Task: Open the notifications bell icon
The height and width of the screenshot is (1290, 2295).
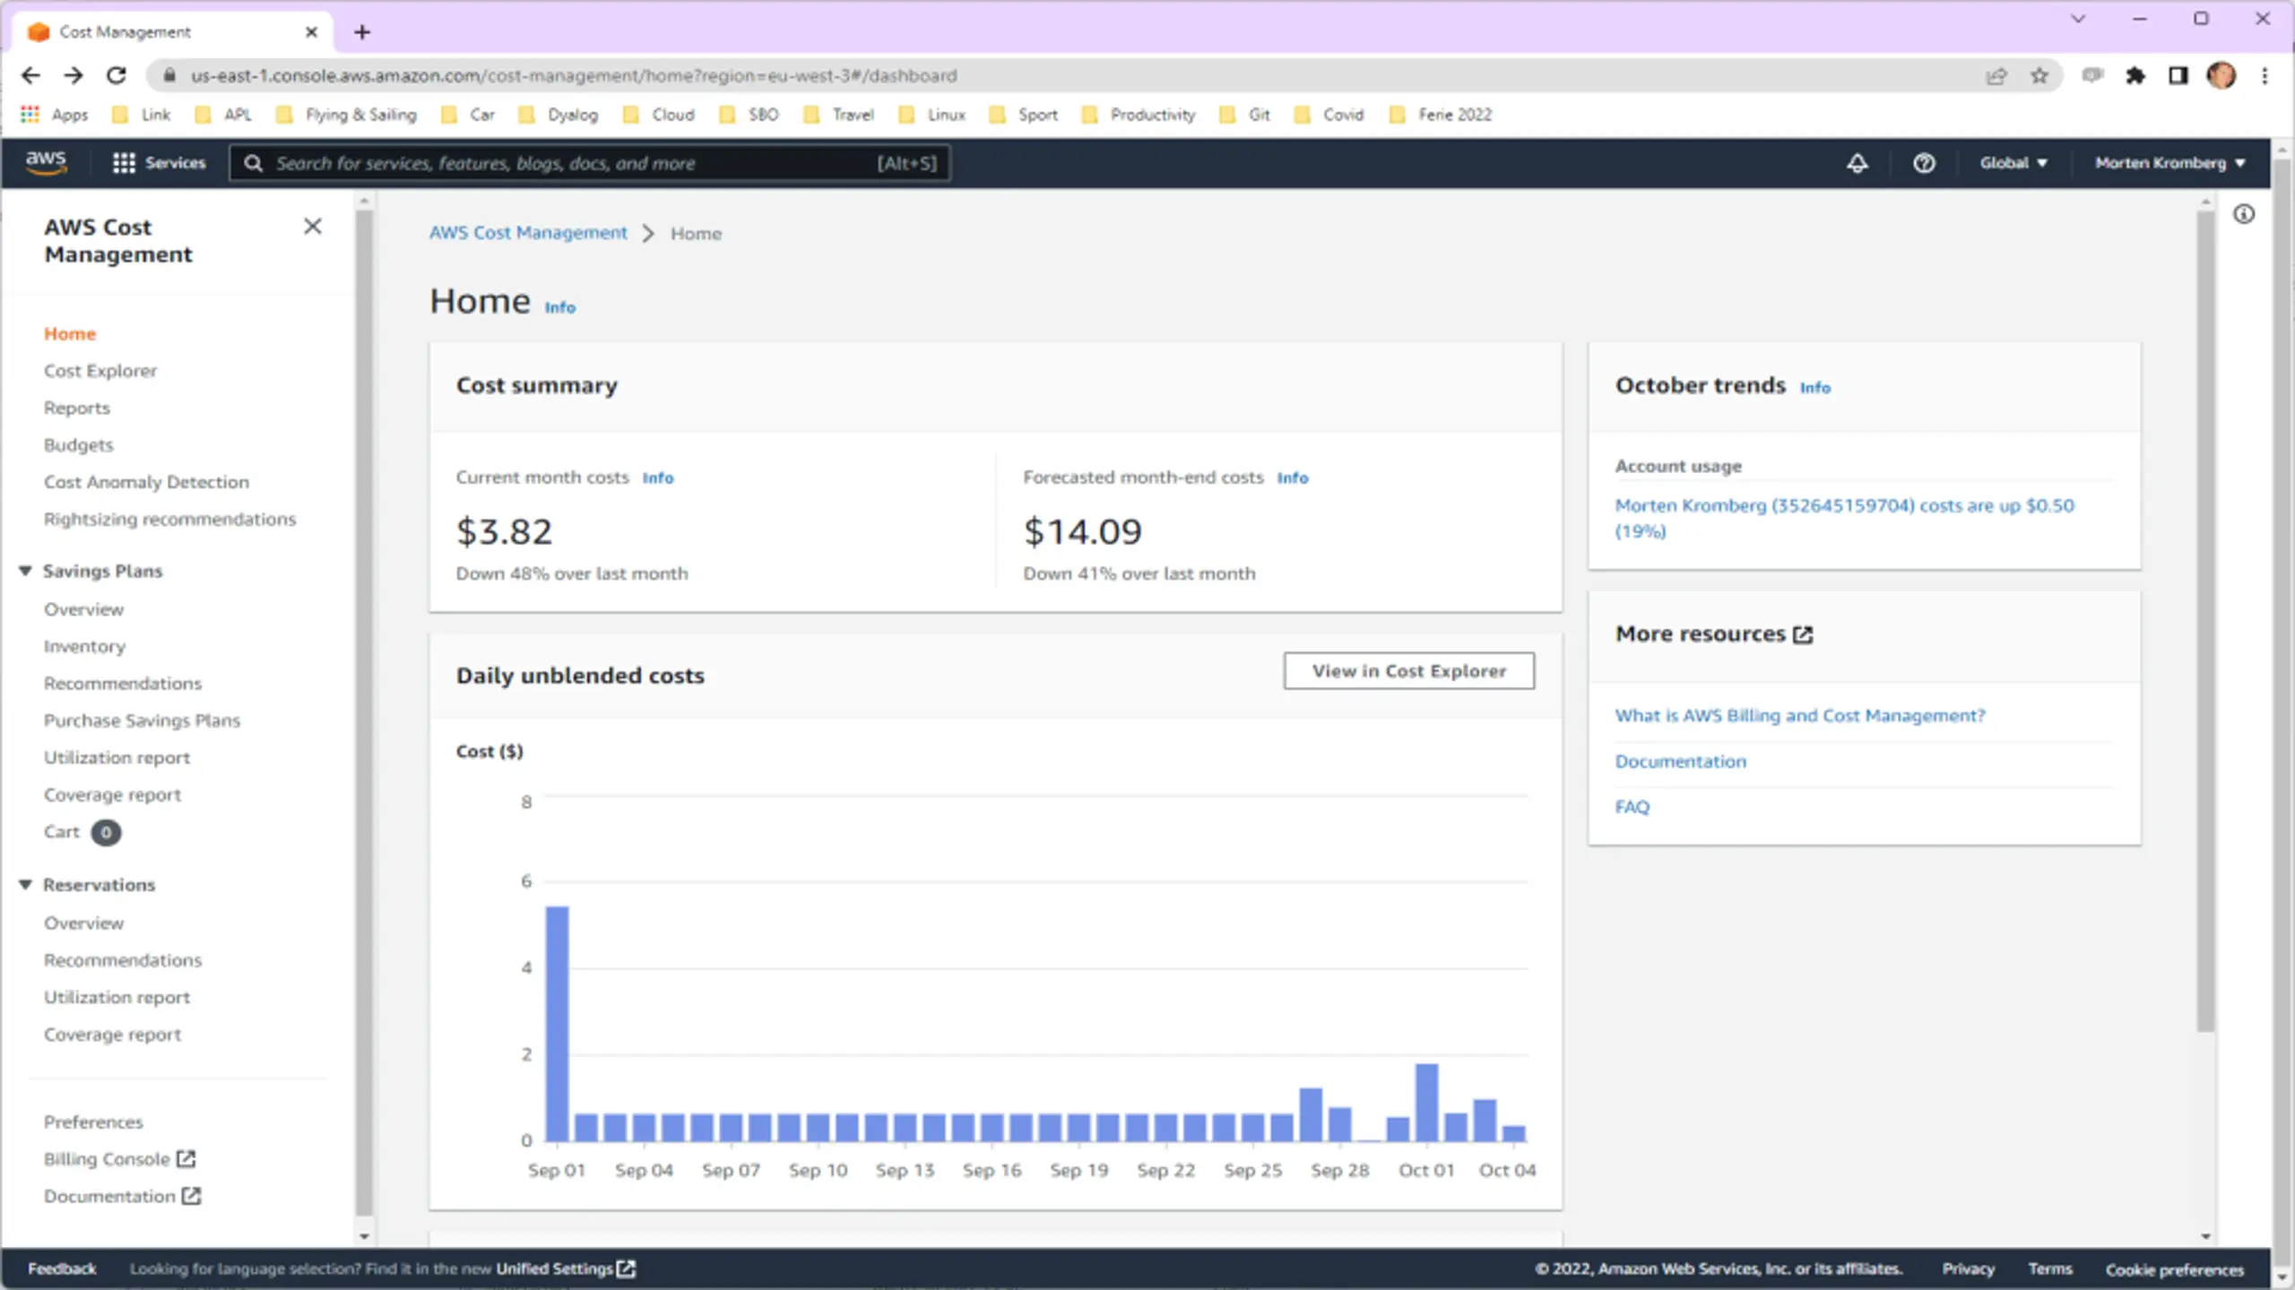Action: [1857, 163]
